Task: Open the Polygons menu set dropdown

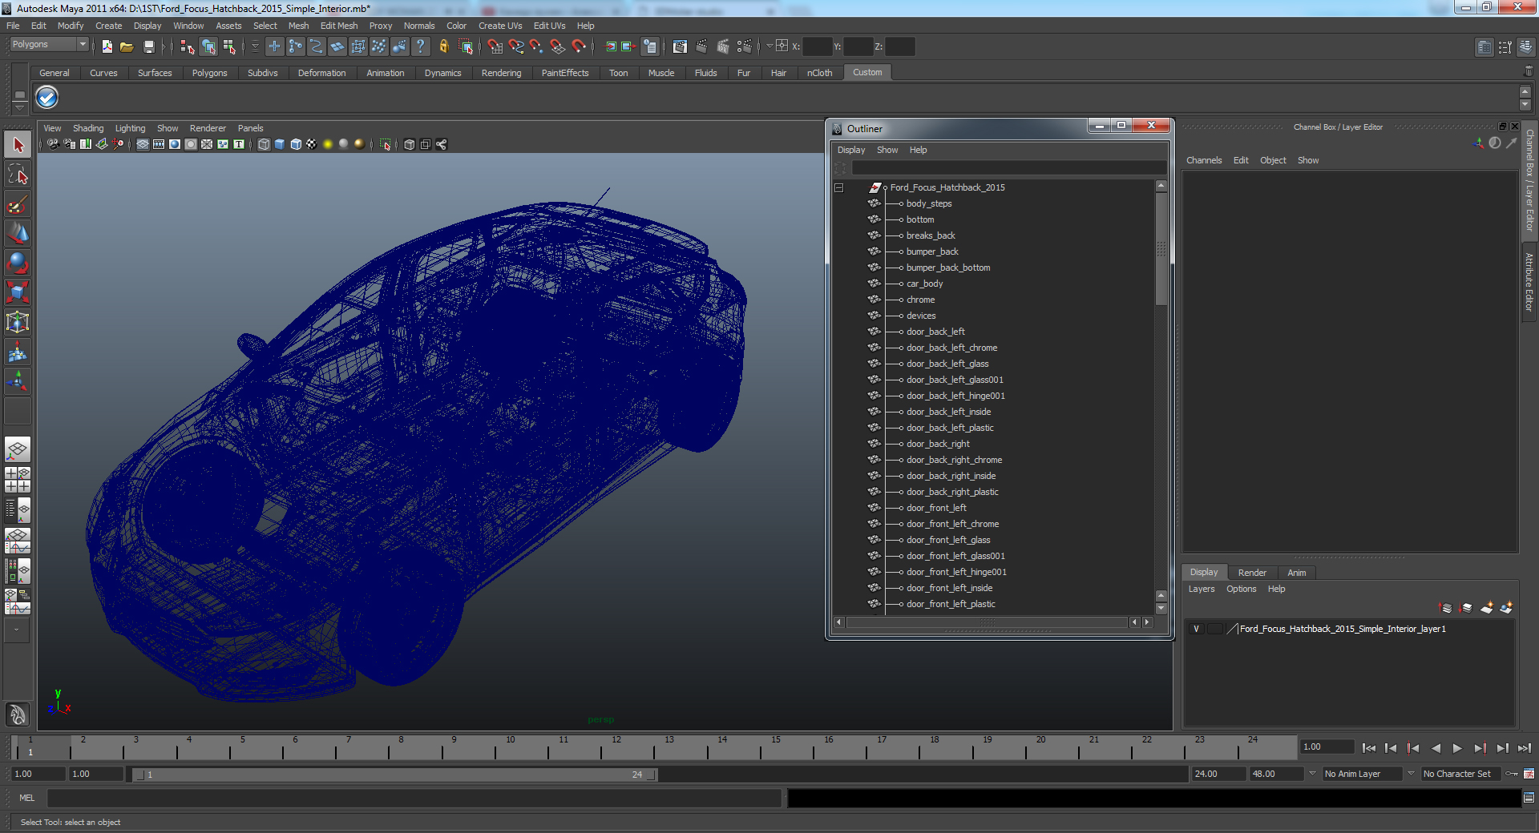Action: [82, 45]
